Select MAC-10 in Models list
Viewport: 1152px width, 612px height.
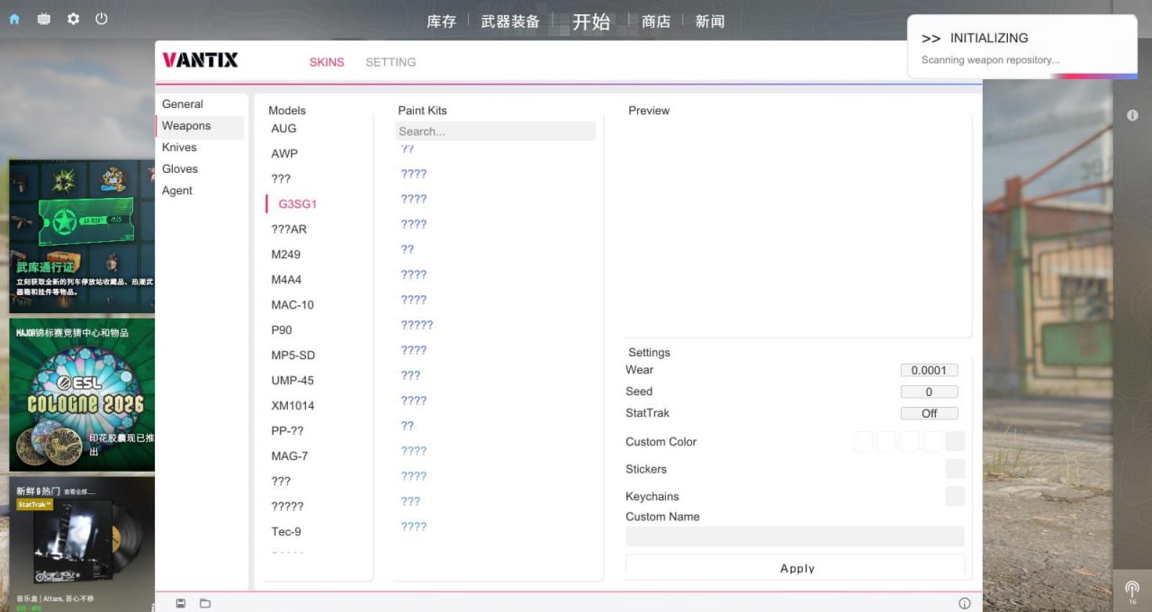(292, 305)
